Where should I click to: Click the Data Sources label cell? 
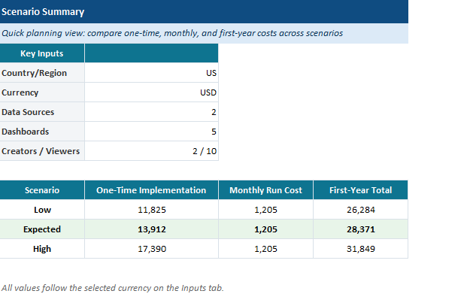pyautogui.click(x=42, y=112)
